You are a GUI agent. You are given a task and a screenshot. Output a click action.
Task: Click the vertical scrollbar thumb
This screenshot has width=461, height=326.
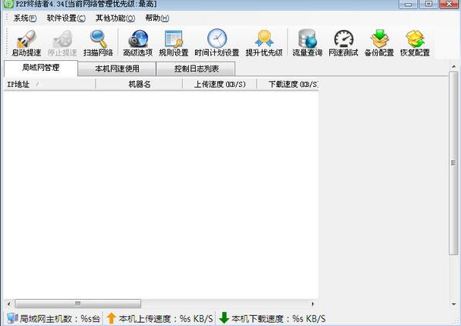point(453,163)
